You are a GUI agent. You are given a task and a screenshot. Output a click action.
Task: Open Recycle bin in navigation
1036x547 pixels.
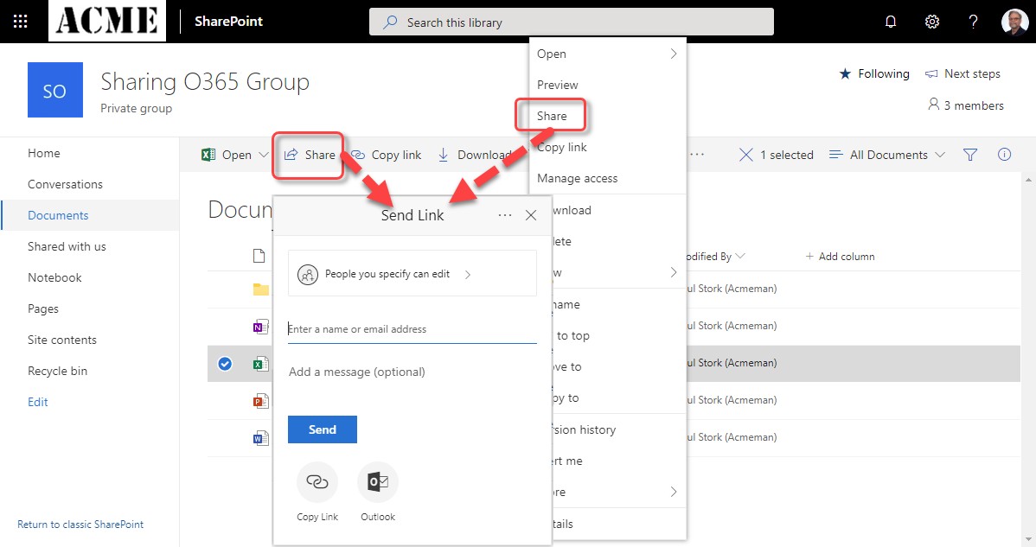point(57,371)
